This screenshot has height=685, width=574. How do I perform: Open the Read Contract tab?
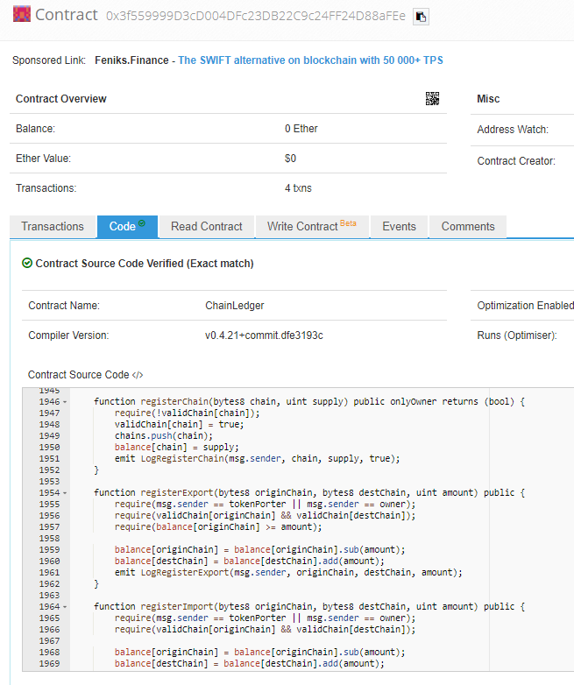click(206, 226)
